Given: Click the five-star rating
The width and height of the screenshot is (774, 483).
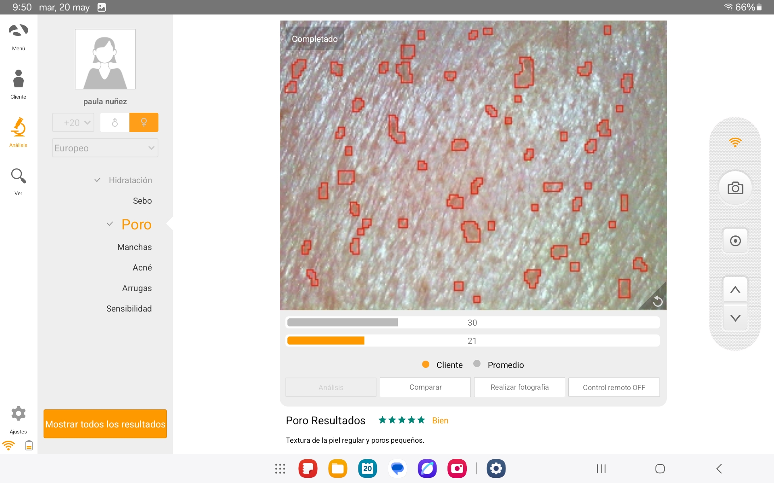Looking at the screenshot, I should point(402,420).
